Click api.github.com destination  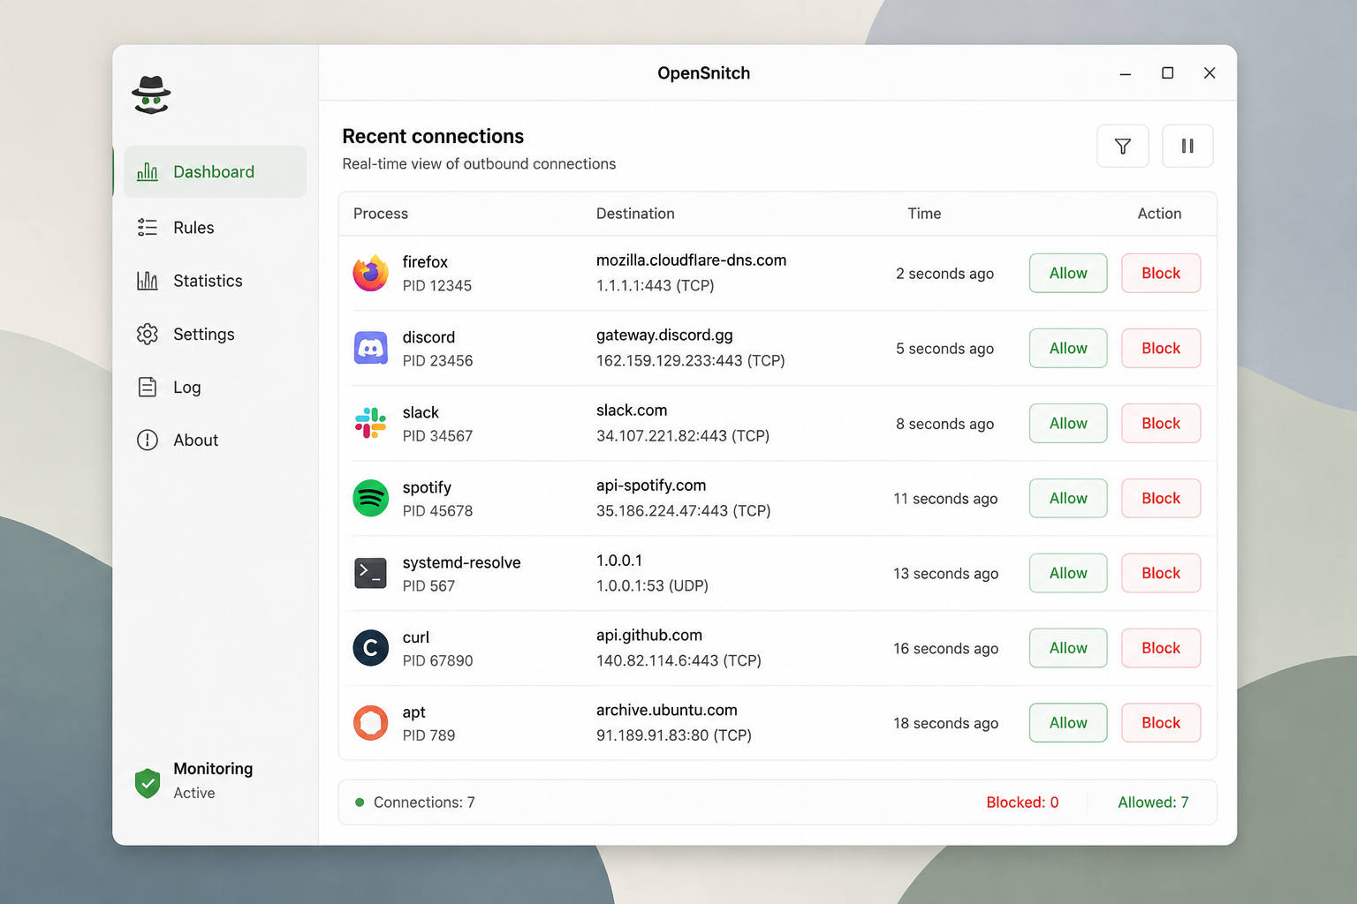pos(649,636)
